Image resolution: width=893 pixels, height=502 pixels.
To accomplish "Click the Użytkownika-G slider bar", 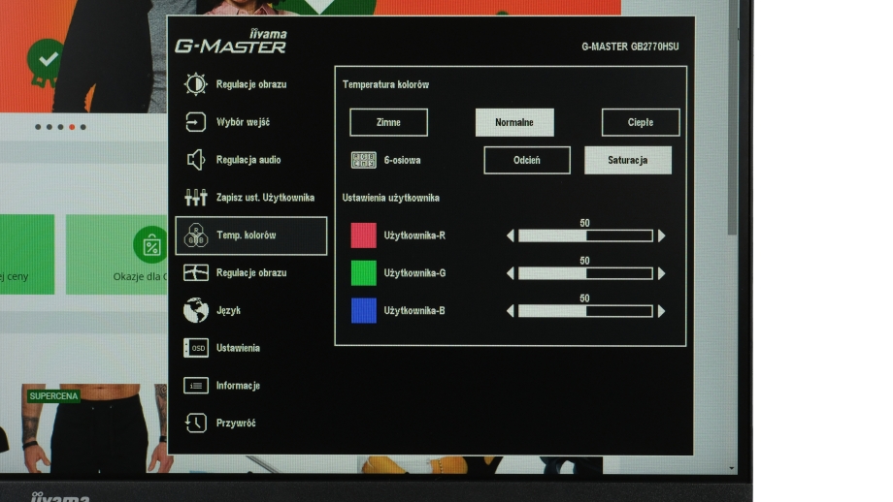I will pos(585,273).
